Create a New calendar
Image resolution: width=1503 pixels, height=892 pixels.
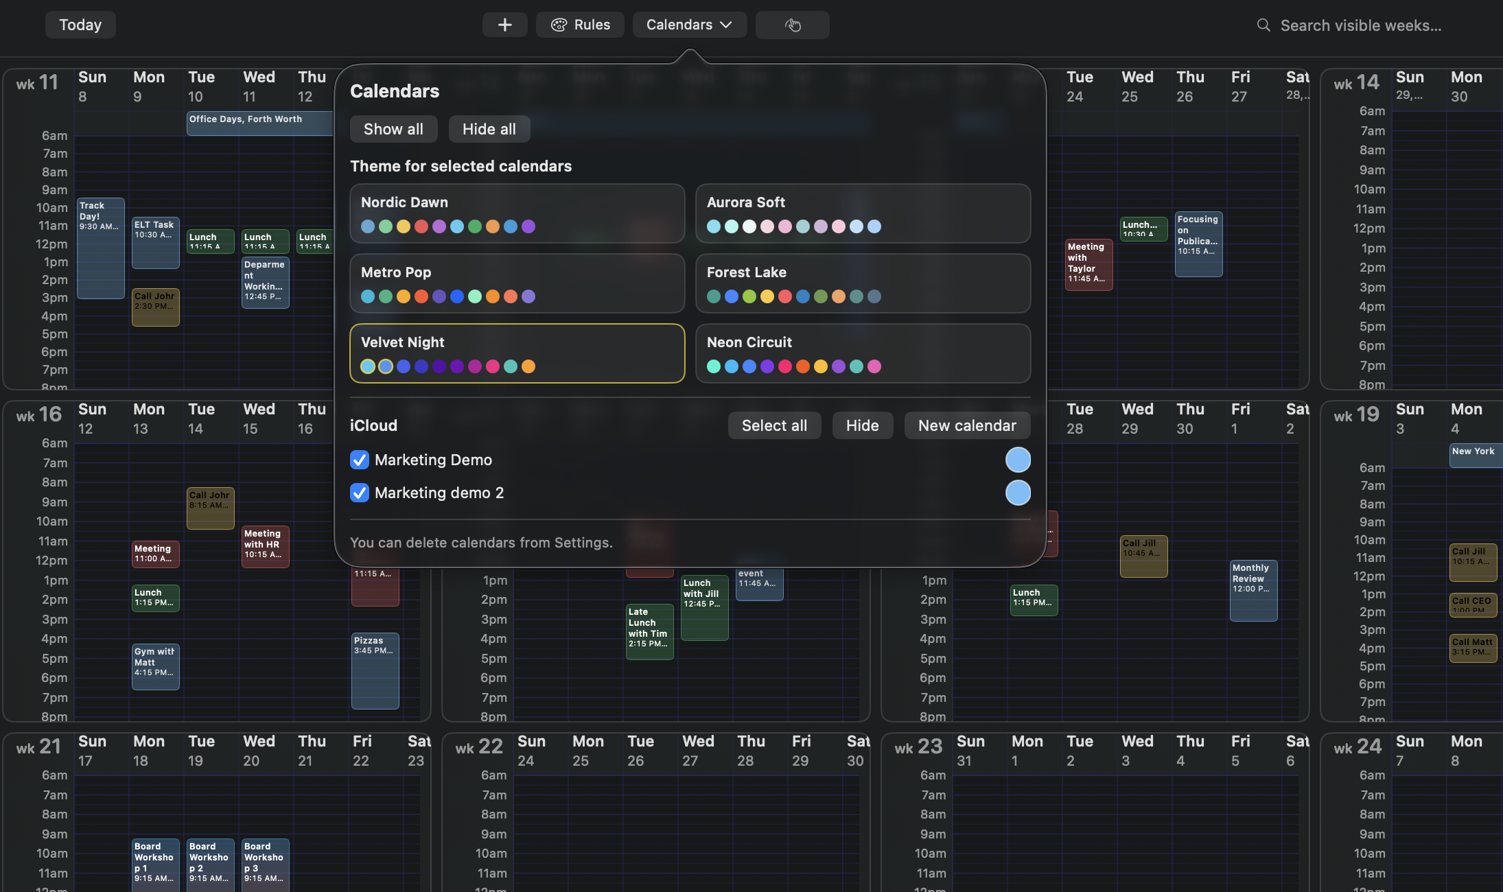click(967, 425)
